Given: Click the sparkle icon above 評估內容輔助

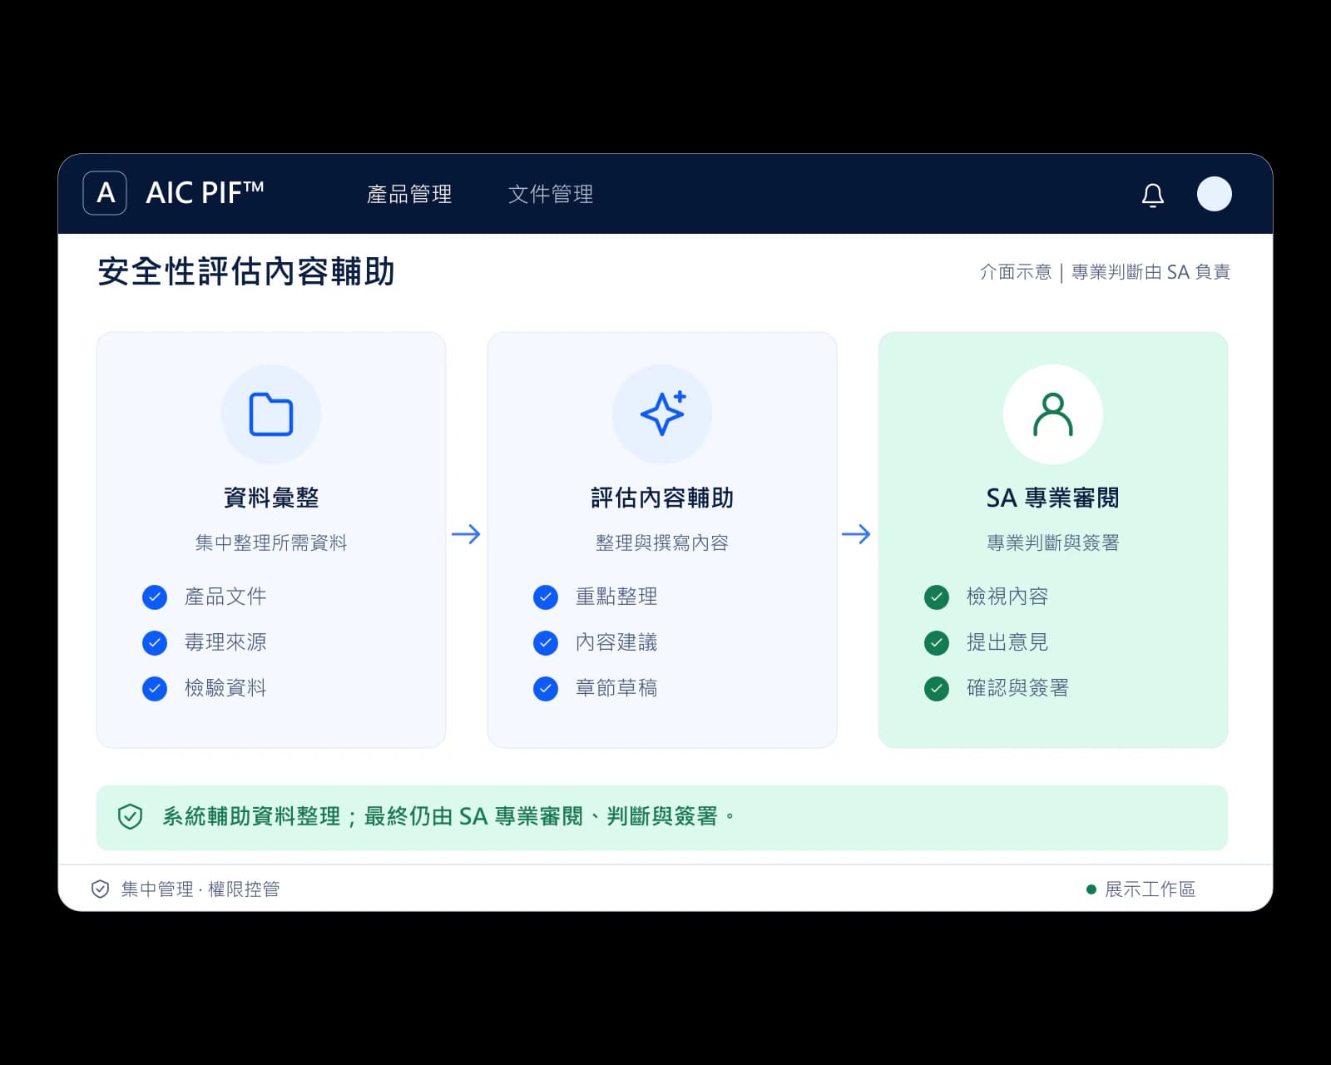Looking at the screenshot, I should 662,414.
